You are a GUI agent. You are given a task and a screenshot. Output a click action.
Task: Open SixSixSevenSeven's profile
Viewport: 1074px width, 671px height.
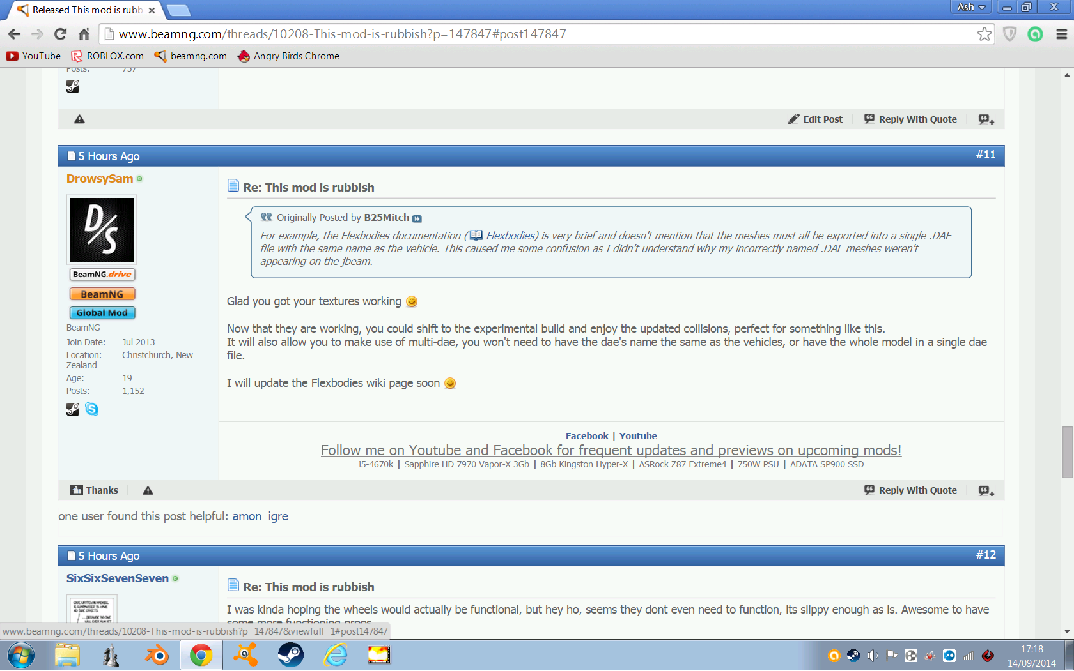click(x=118, y=578)
